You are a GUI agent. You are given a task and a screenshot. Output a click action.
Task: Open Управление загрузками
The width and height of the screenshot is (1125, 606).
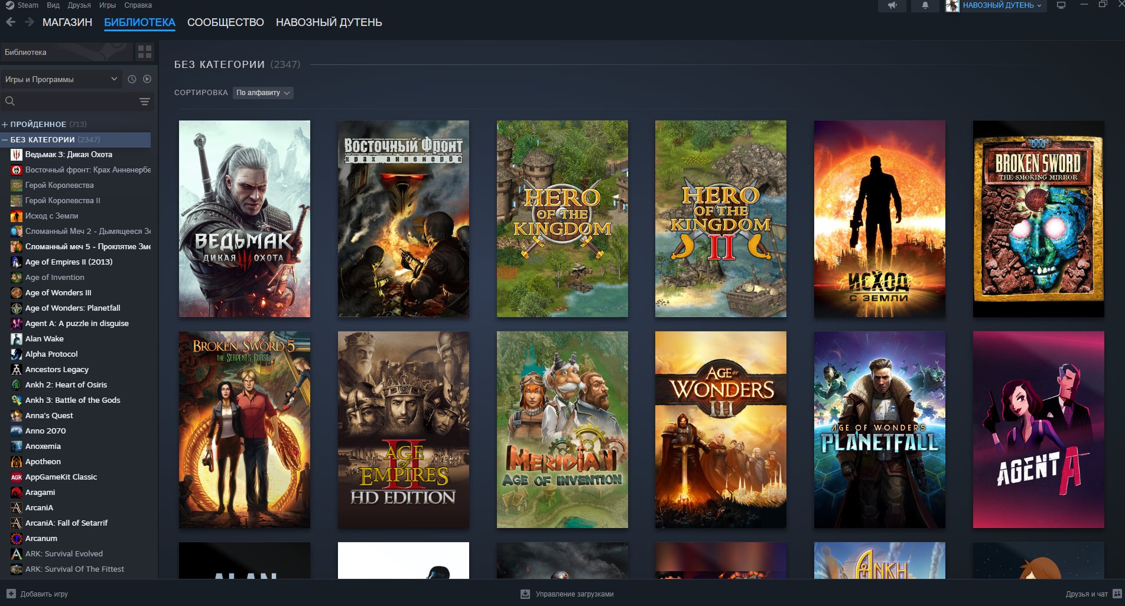567,594
